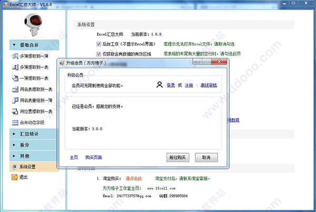Click the 多簿提取到一簿 icon in sidebar
Screen dimensions: 316x212
15,56
